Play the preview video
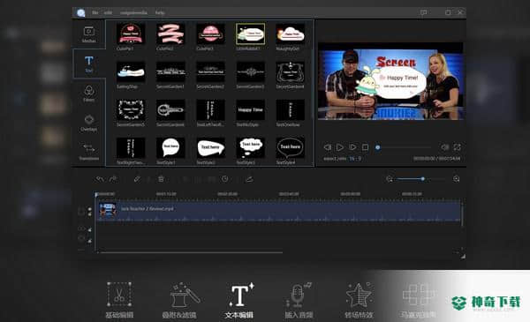 point(340,147)
